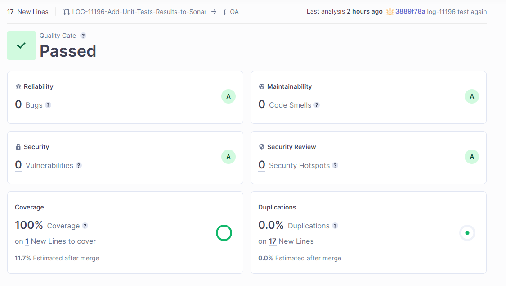Click the pull request branch icon
This screenshot has height=286, width=506.
click(67, 12)
